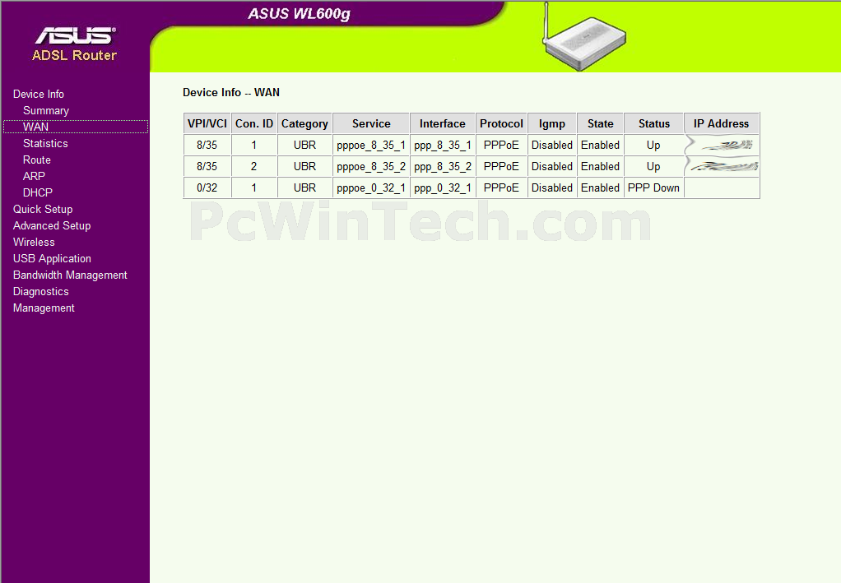Screen dimensions: 841x583
Task: Select the pppoe_8_35_1 service cell
Action: [x=371, y=146]
